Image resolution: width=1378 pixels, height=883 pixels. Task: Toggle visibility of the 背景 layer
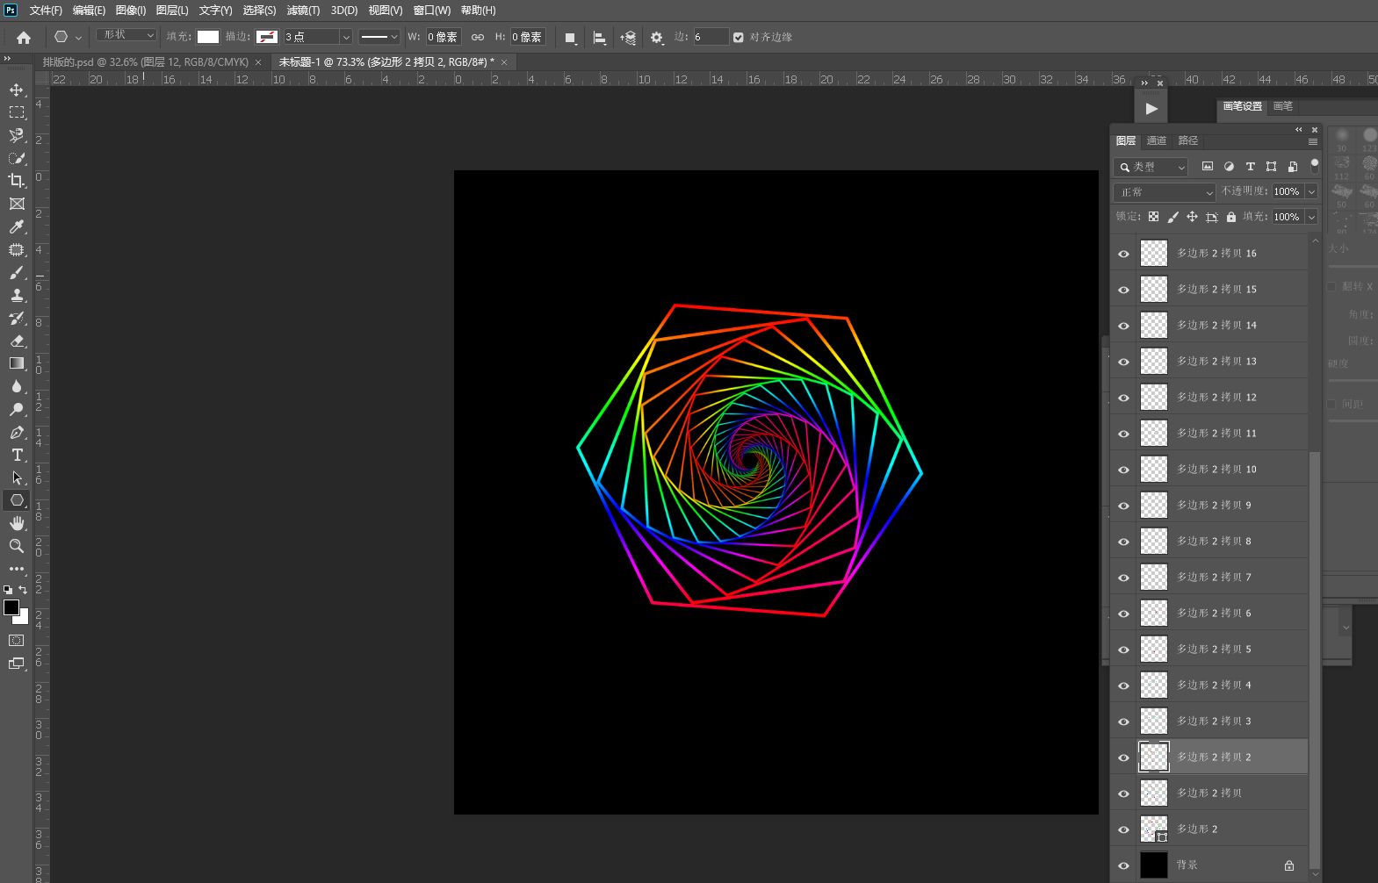point(1123,865)
